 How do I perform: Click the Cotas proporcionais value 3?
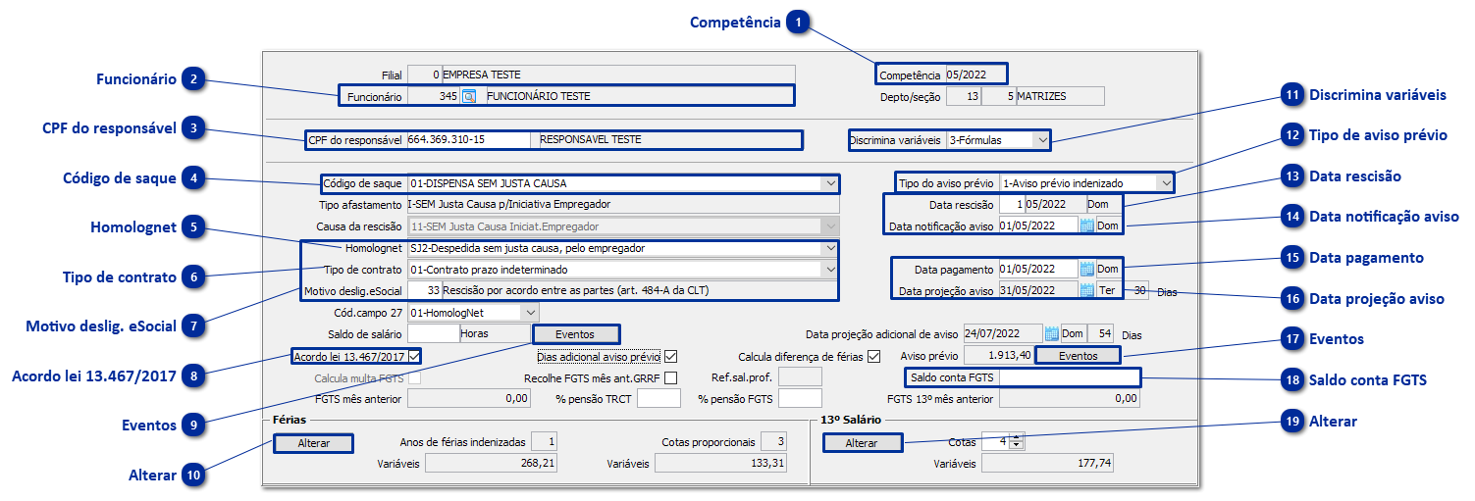(x=774, y=442)
